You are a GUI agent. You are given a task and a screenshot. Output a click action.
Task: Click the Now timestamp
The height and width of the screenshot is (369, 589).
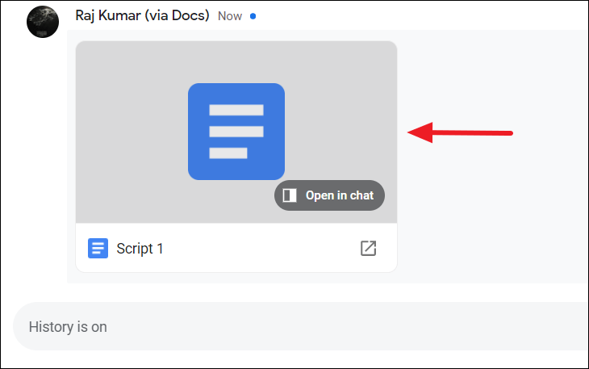[x=230, y=16]
